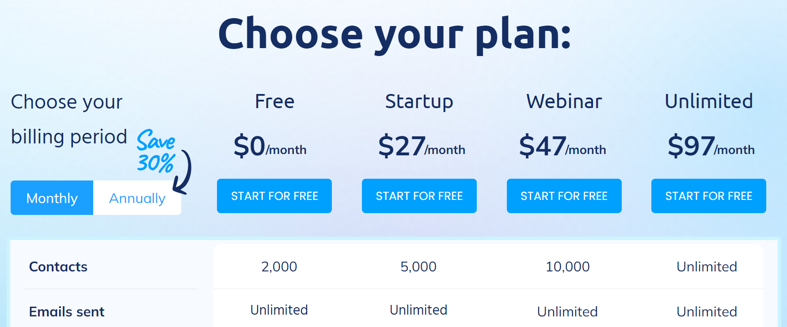Select the Unlimited plan heading
Screen dimensions: 787x327
tap(709, 101)
